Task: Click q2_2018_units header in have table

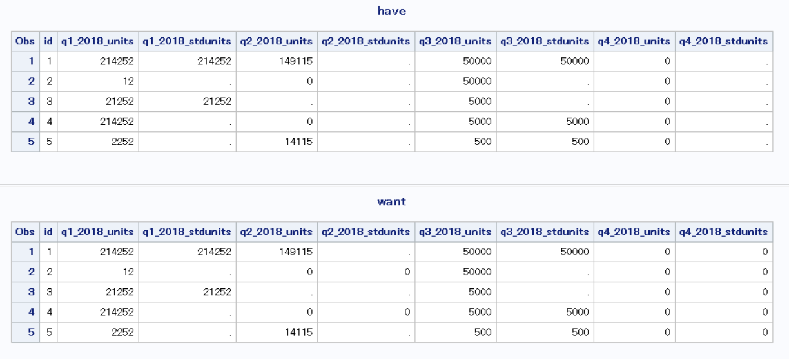Action: click(276, 41)
